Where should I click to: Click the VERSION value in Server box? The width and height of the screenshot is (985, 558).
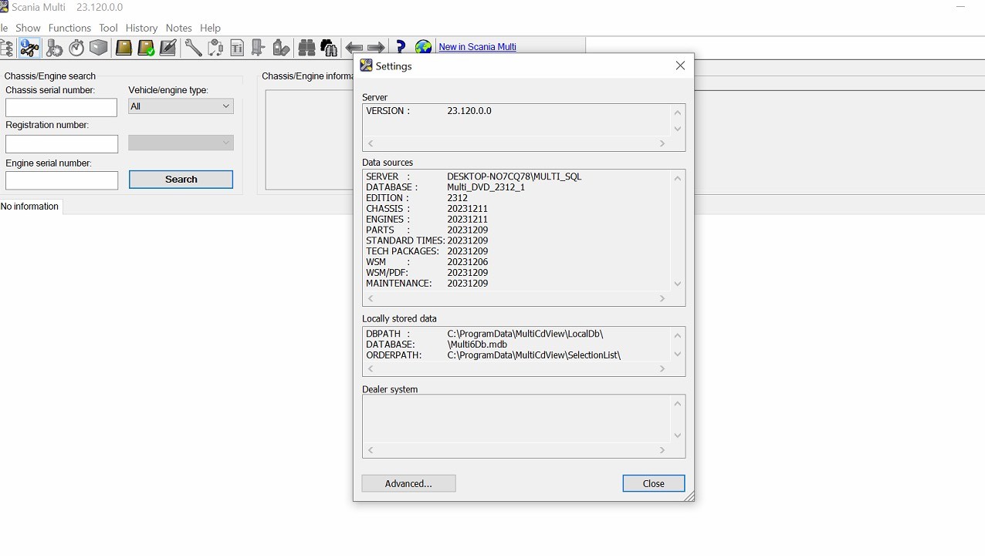pos(469,111)
